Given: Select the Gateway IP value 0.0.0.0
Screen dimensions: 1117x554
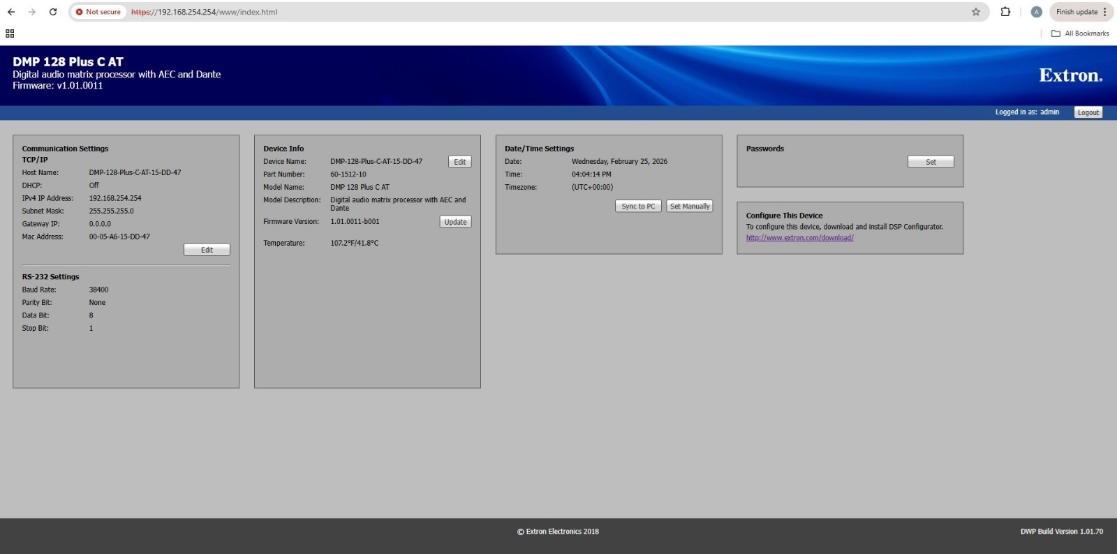Looking at the screenshot, I should pyautogui.click(x=100, y=224).
